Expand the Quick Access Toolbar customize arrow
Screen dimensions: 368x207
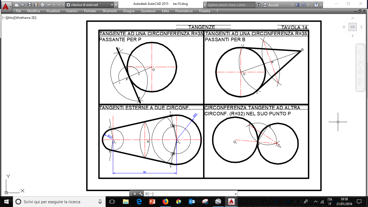pos(116,5)
